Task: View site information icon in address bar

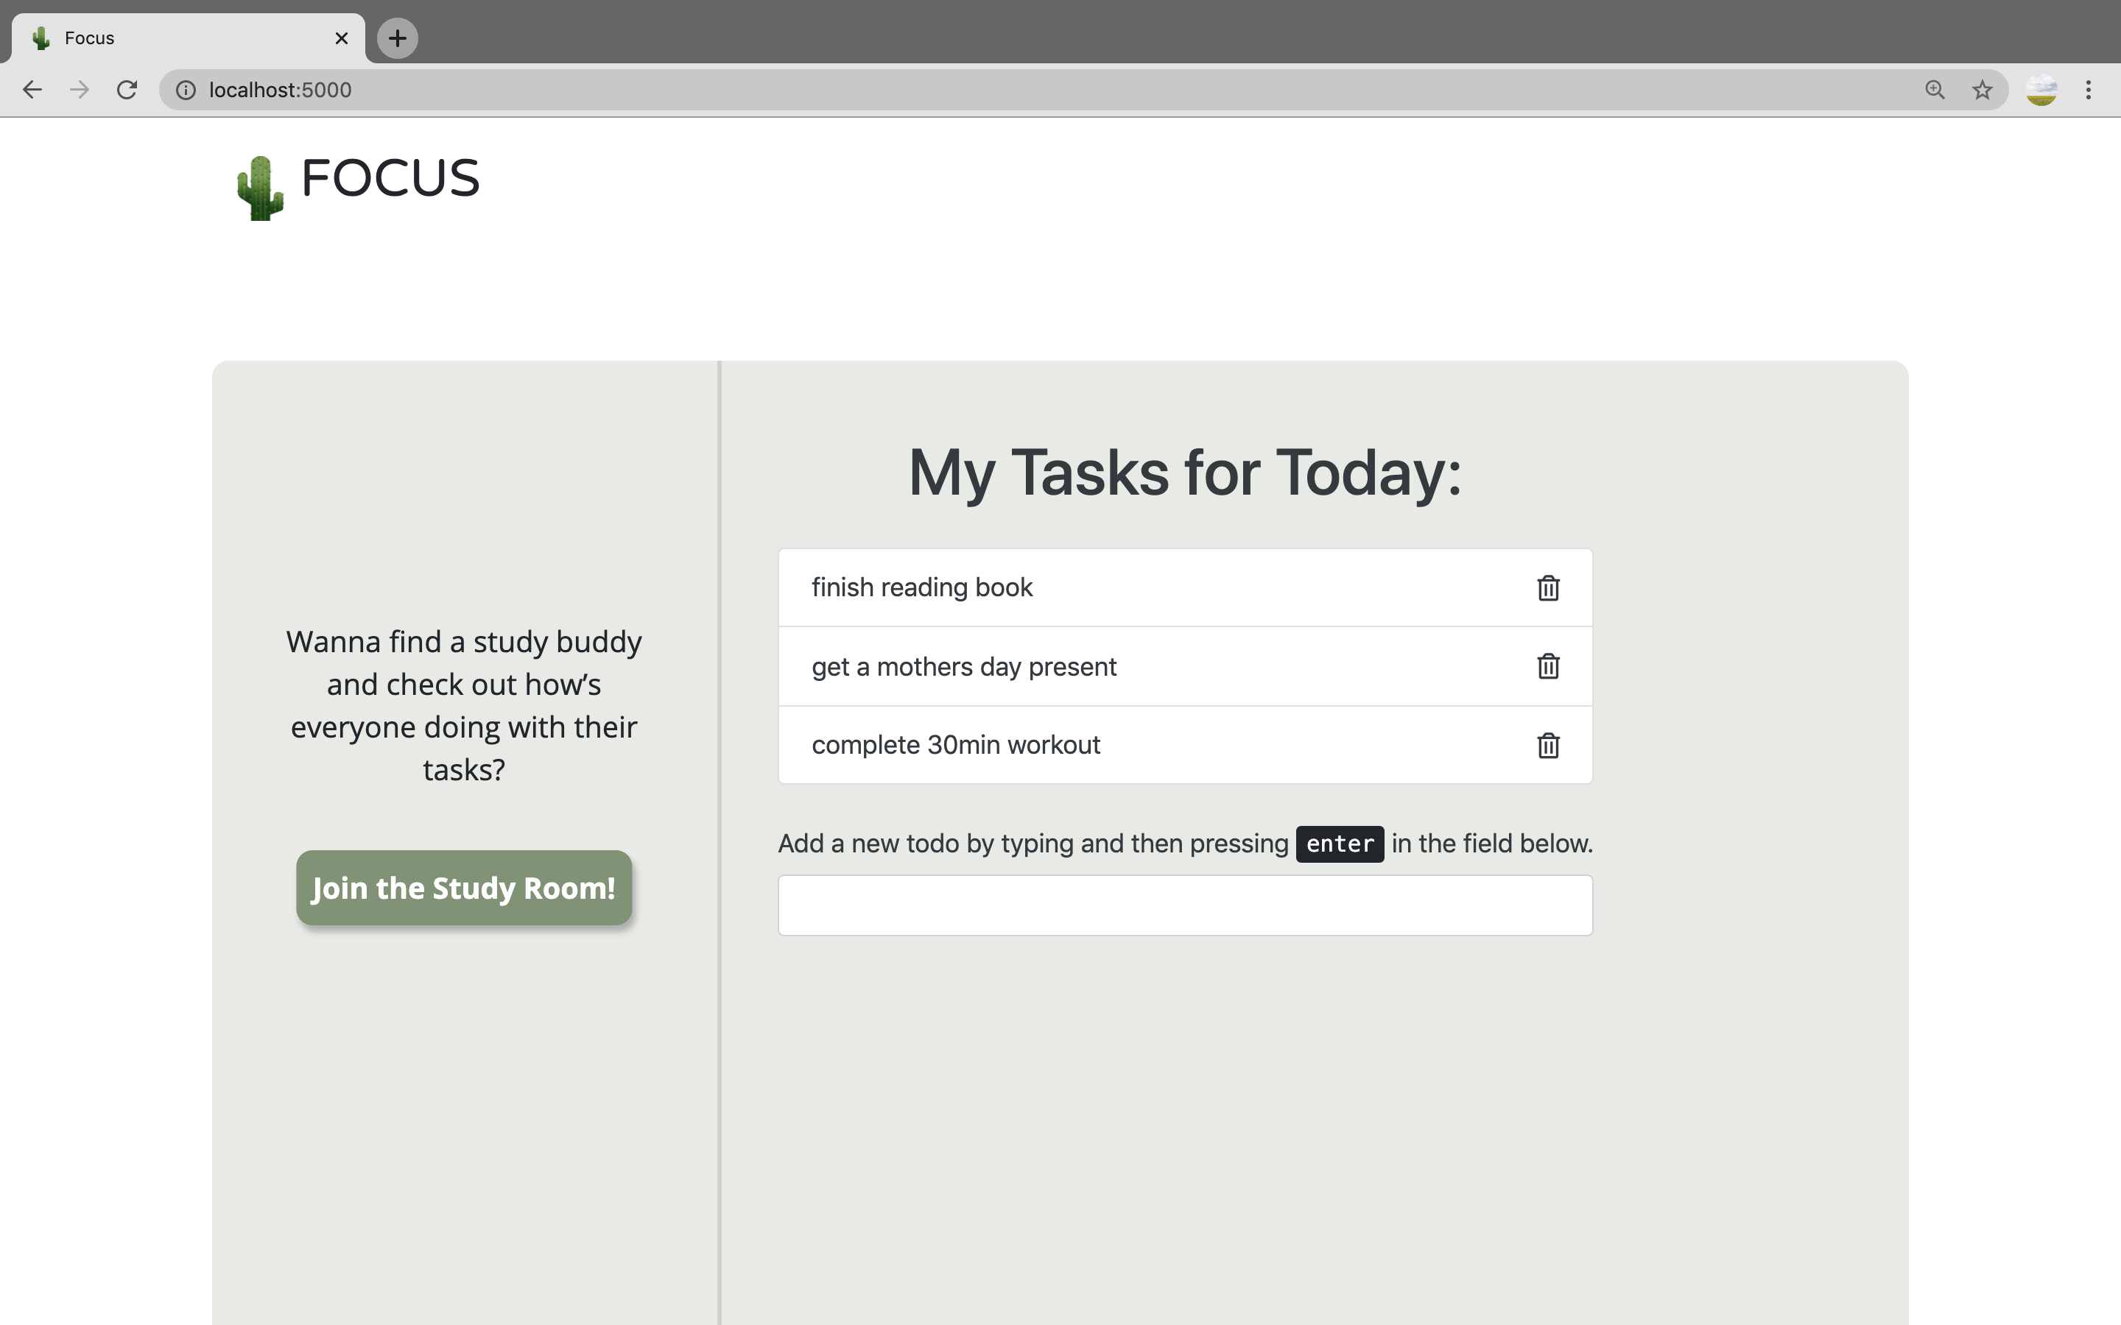Action: click(x=186, y=91)
